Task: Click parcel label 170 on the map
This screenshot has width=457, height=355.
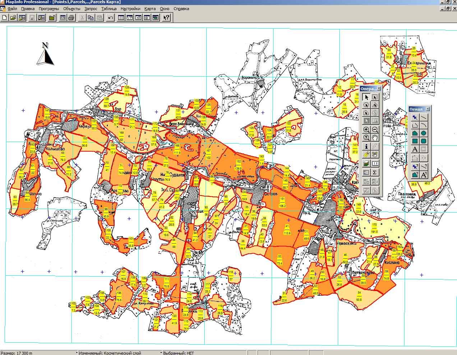Action: [x=375, y=225]
